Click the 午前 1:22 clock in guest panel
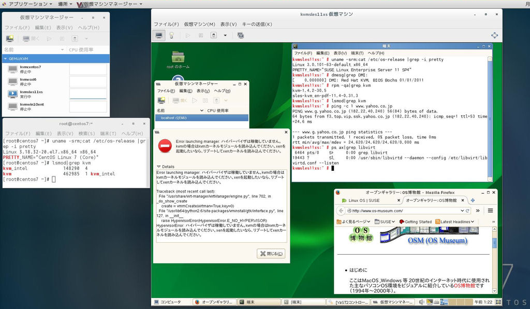Image resolution: width=530 pixels, height=309 pixels. [483, 302]
